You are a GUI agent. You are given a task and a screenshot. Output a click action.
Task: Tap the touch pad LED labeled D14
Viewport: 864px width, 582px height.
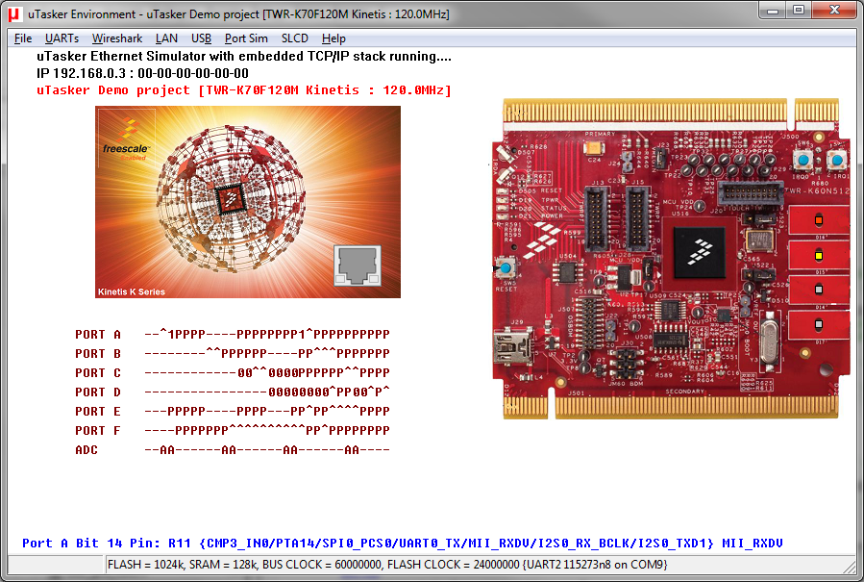coord(819,289)
